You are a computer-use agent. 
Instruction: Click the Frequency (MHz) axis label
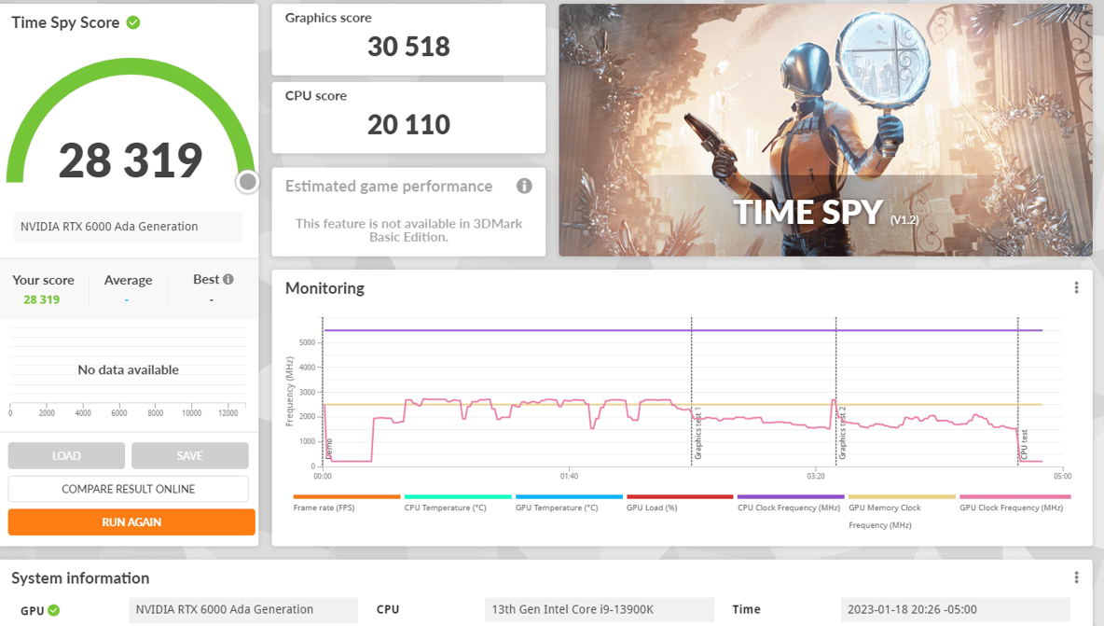(x=289, y=392)
